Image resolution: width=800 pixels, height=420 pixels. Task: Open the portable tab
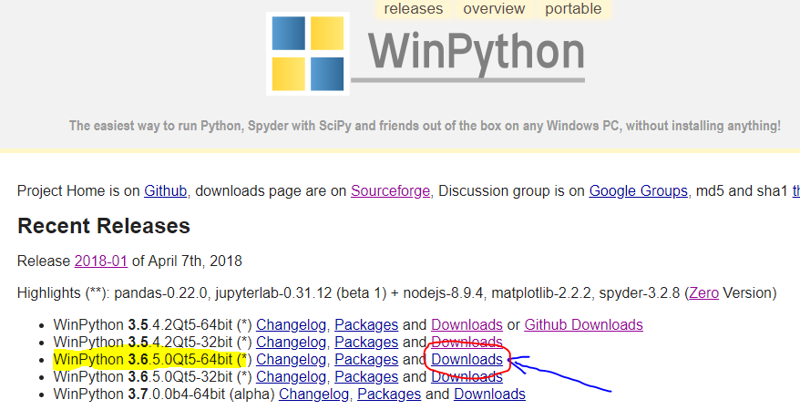573,9
